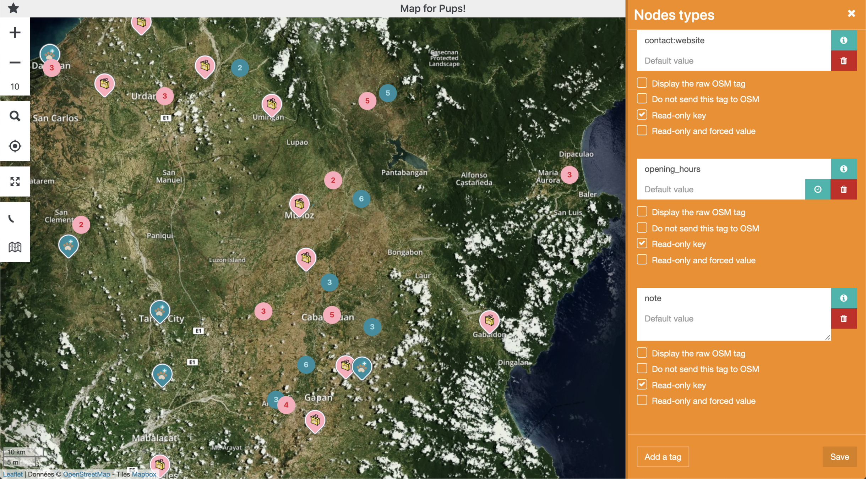
Task: Close the Nodes types panel
Action: pos(851,13)
